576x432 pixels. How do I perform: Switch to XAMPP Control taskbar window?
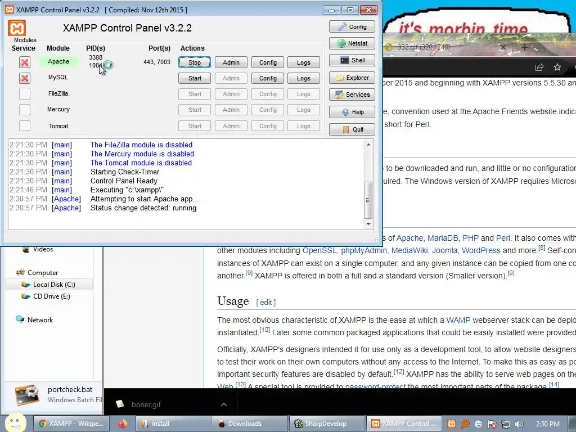pos(404,424)
